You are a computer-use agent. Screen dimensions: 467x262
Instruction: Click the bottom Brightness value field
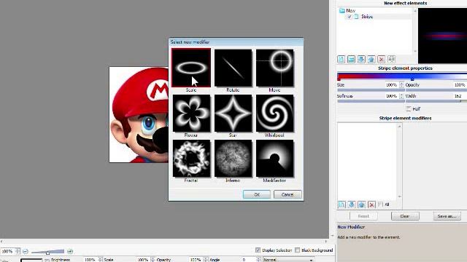[90, 260]
